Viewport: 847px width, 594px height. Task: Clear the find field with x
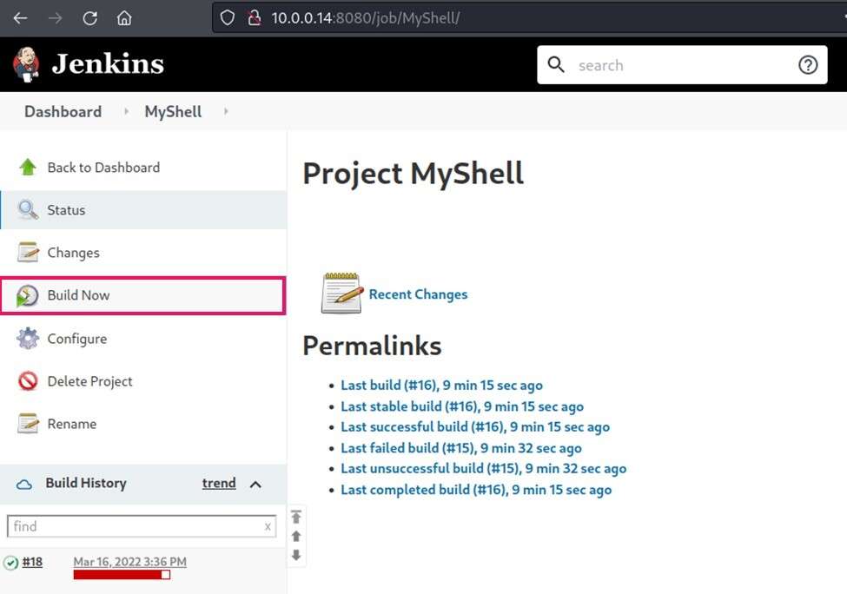click(268, 526)
